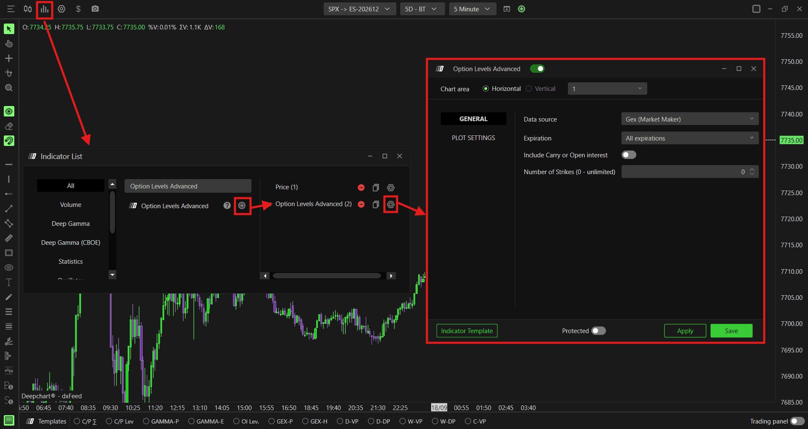Select the arrow cursor tool
Viewport: 808px width, 429px height.
[9, 29]
